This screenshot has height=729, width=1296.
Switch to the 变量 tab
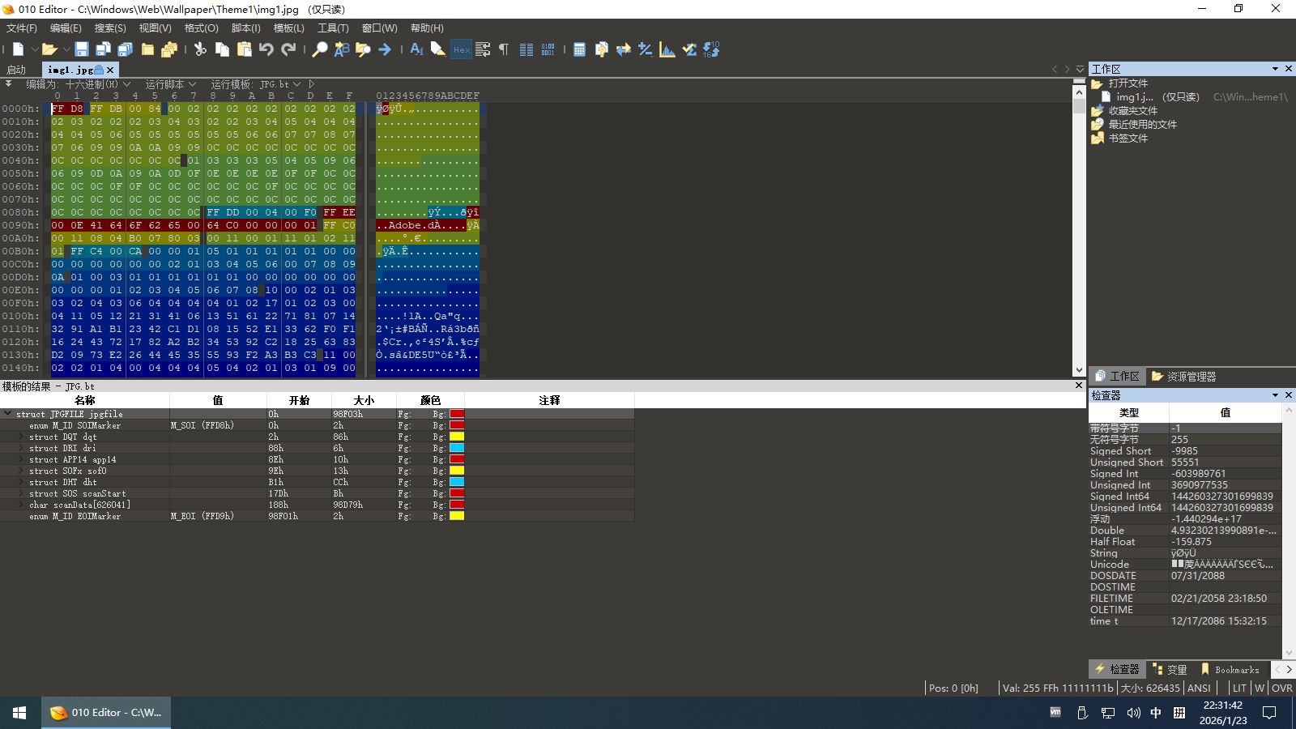(x=1170, y=670)
